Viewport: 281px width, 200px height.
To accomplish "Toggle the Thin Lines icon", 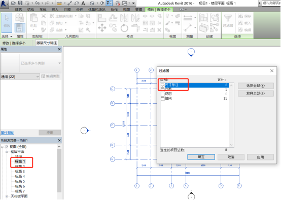I will [109, 3].
